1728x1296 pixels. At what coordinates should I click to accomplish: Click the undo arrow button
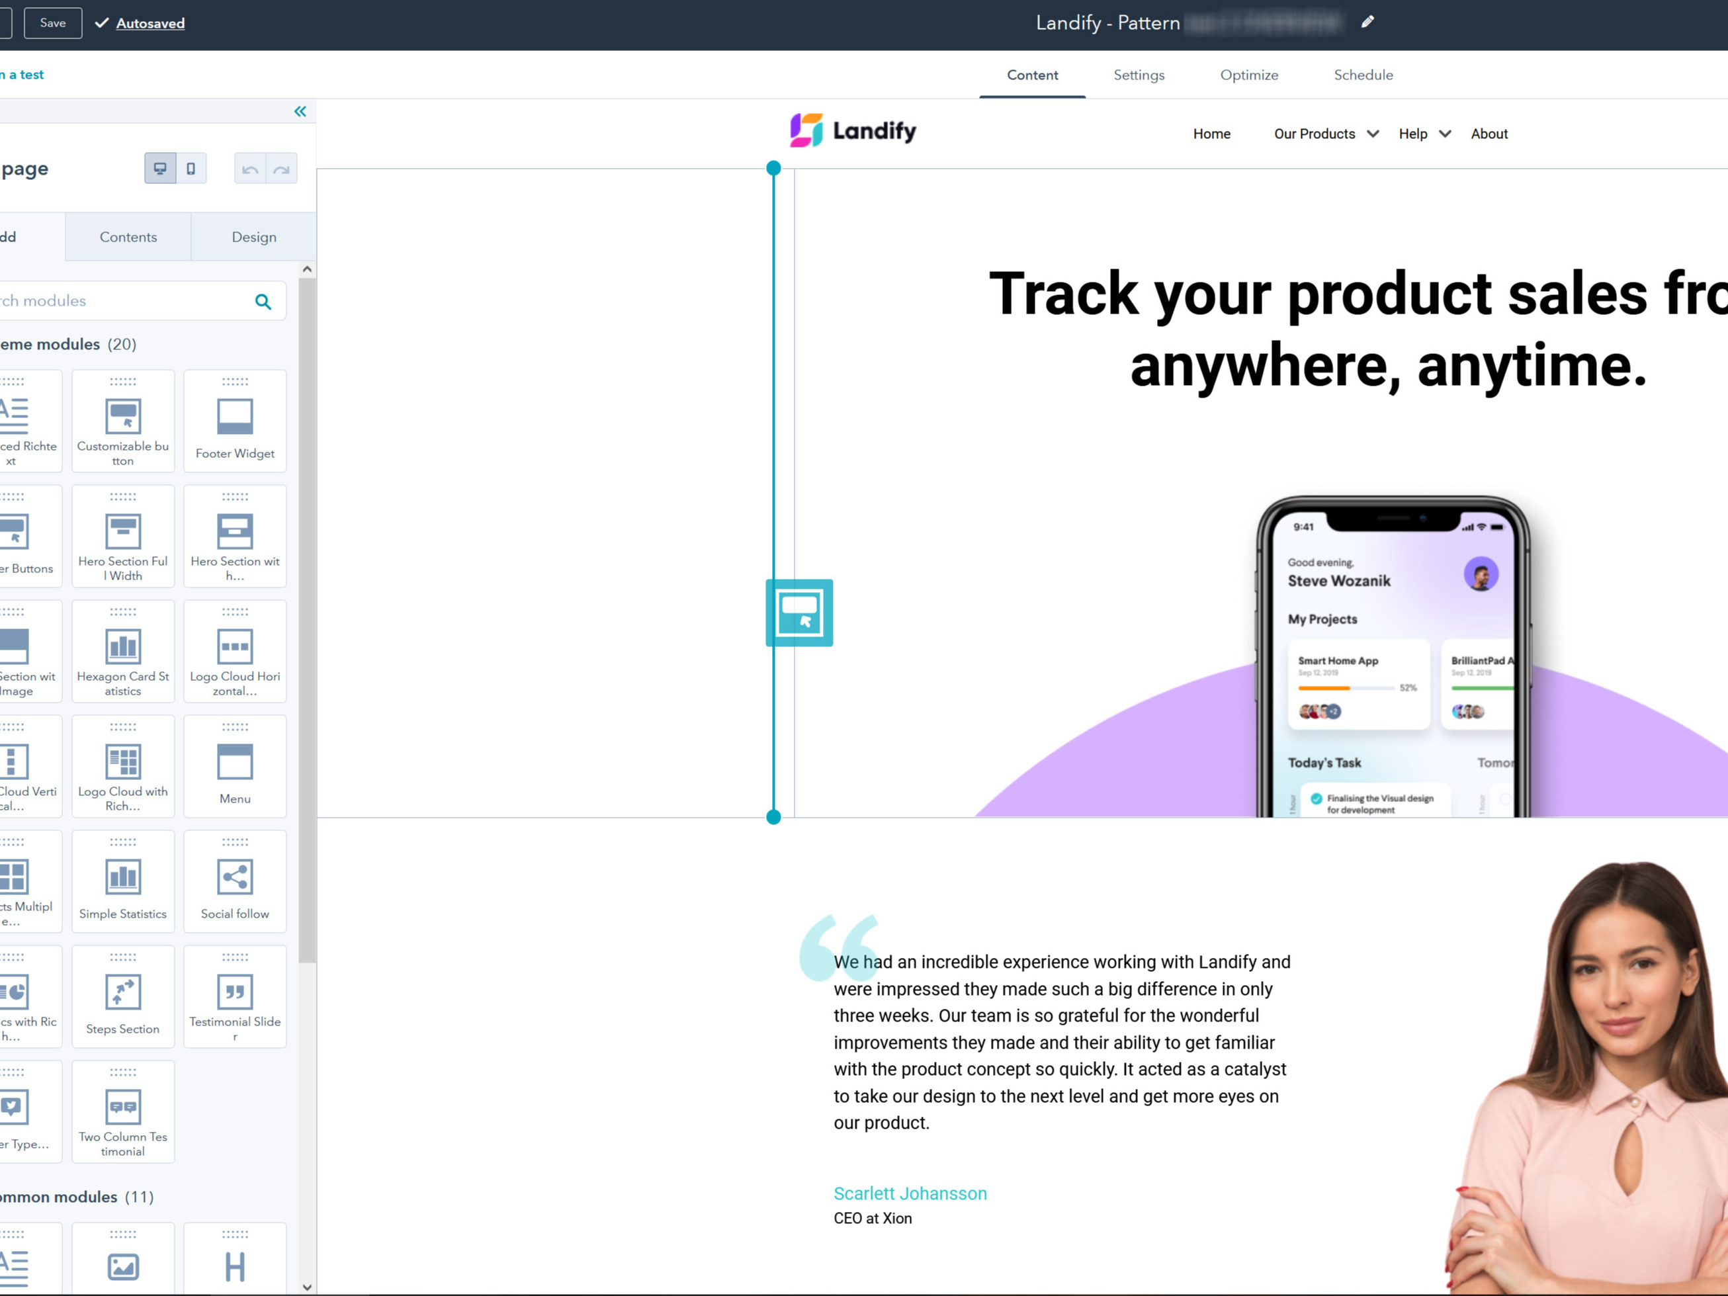(250, 169)
